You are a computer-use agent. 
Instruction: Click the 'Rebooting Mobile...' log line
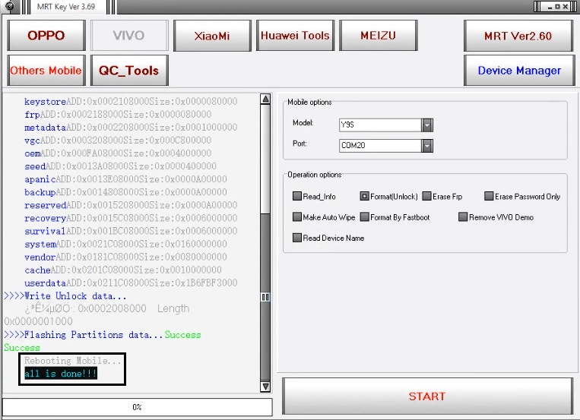(72, 361)
